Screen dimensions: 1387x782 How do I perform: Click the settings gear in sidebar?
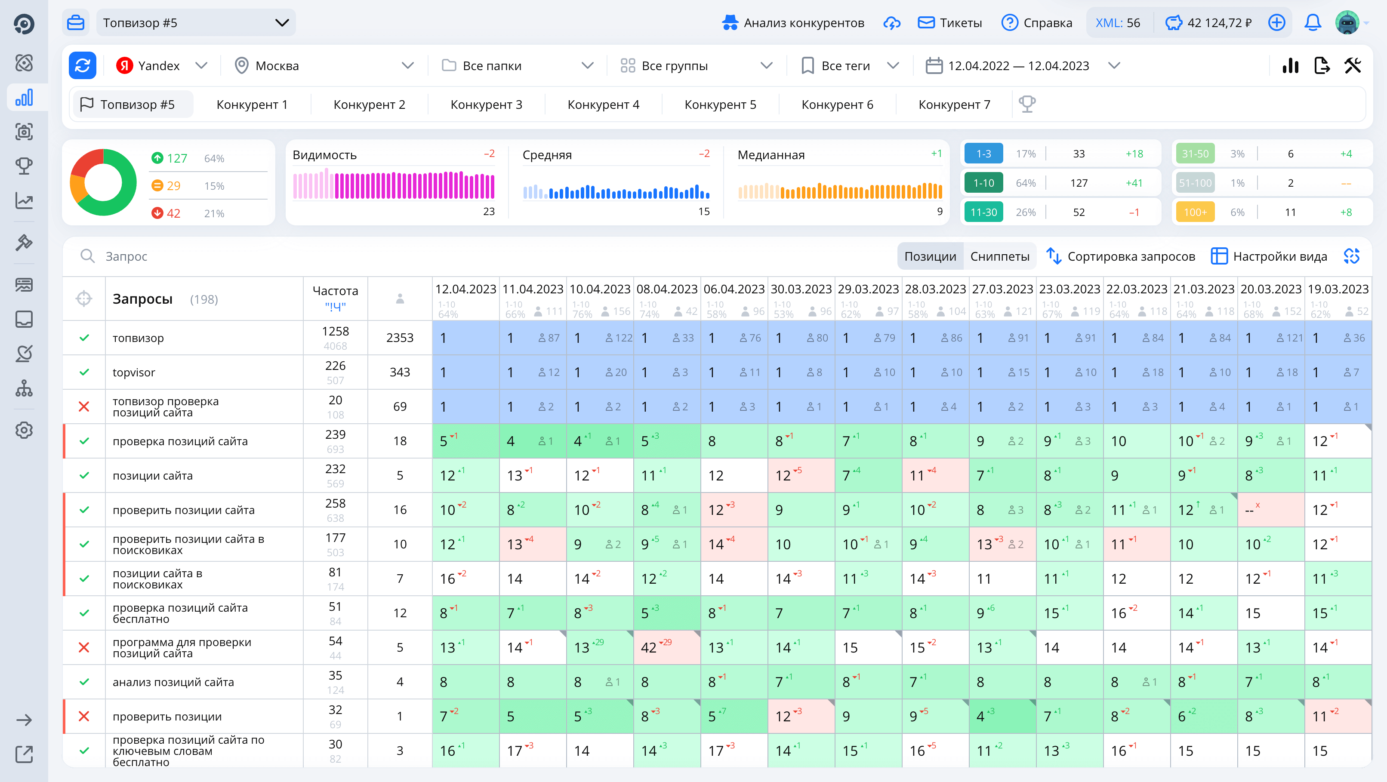click(24, 430)
